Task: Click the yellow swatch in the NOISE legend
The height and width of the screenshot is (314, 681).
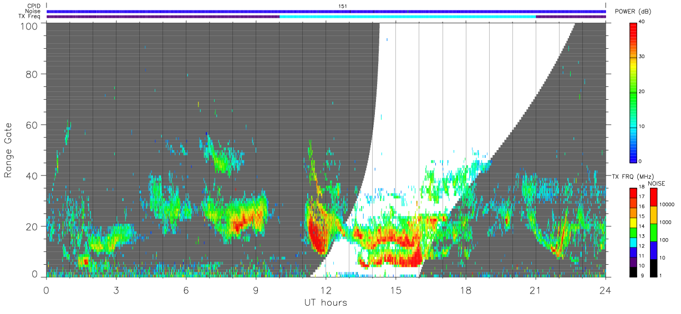Action: click(653, 215)
